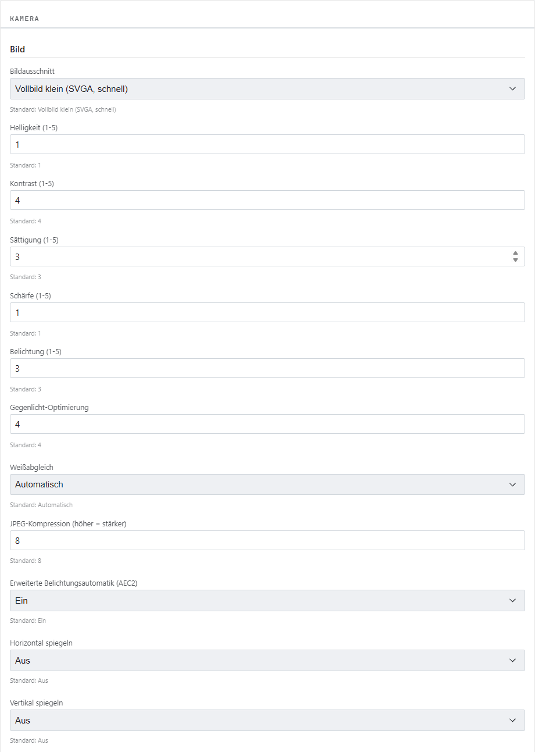The image size is (535, 752).
Task: Select the Gegenlicht-Optimierung input field
Action: (x=267, y=424)
